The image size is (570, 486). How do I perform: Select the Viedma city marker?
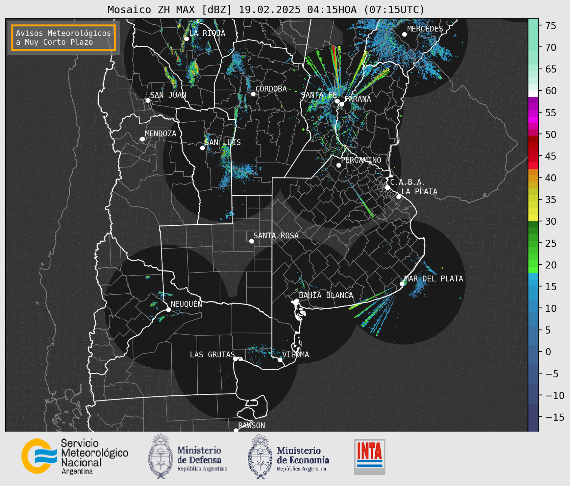click(x=280, y=360)
